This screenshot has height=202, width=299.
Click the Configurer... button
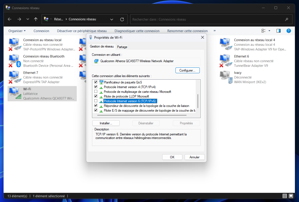click(x=187, y=70)
